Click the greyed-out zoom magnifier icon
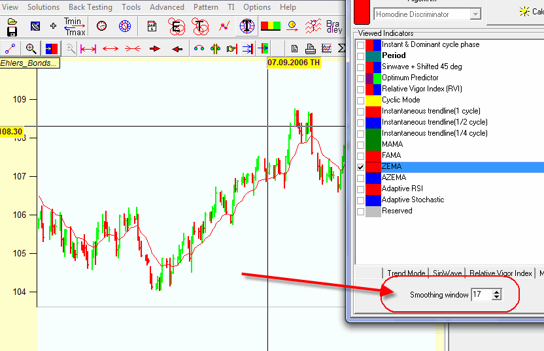The width and height of the screenshot is (544, 351). pyautogui.click(x=71, y=49)
